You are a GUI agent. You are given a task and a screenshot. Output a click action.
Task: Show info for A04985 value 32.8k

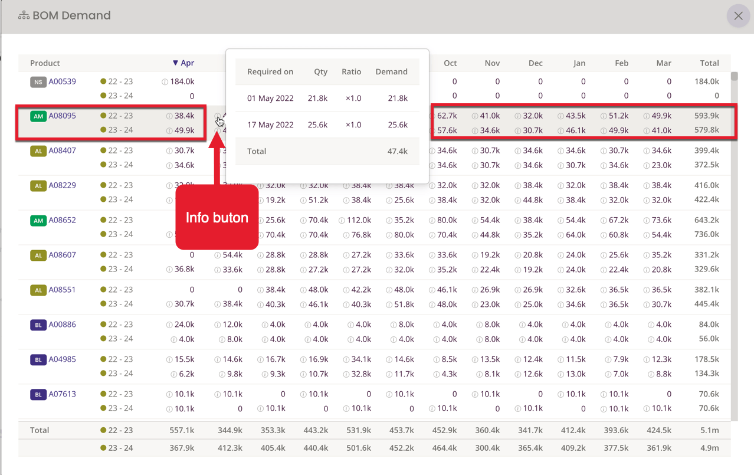coord(346,374)
